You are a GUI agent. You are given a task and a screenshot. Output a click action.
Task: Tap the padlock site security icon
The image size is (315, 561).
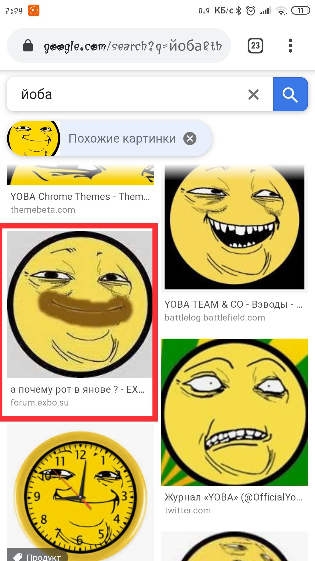(x=28, y=46)
